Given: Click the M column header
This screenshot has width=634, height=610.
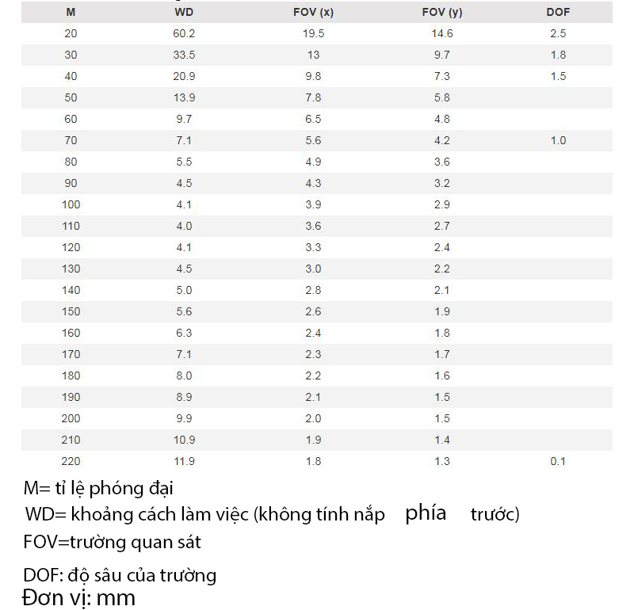Looking at the screenshot, I should (x=71, y=13).
